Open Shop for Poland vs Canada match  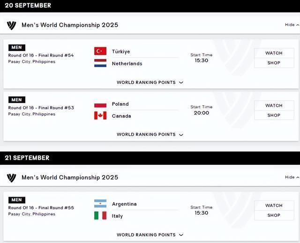(x=274, y=115)
